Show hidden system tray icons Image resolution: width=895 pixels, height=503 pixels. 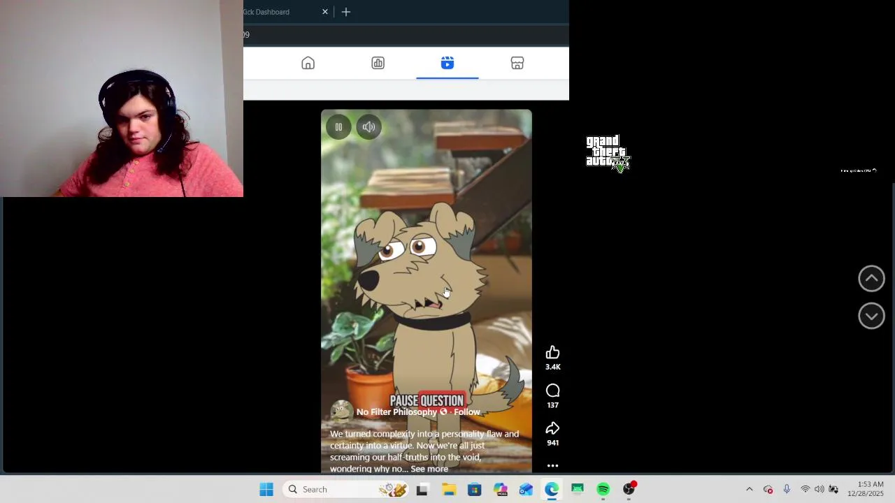(750, 490)
